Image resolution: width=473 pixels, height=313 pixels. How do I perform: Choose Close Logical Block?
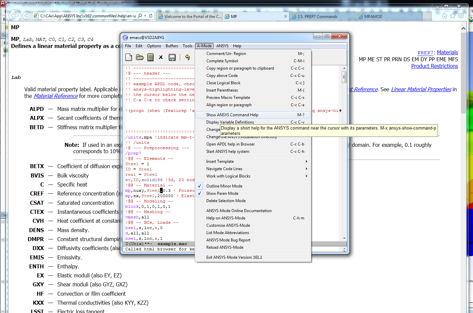click(x=253, y=83)
